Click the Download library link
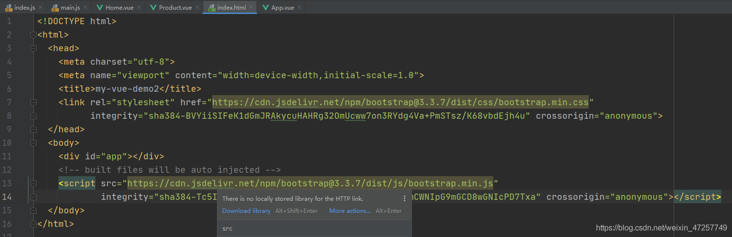 click(246, 211)
